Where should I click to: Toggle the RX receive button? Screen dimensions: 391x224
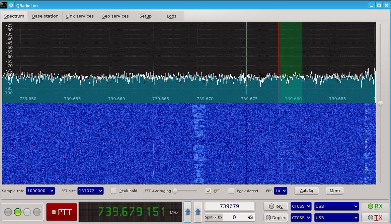(375, 206)
